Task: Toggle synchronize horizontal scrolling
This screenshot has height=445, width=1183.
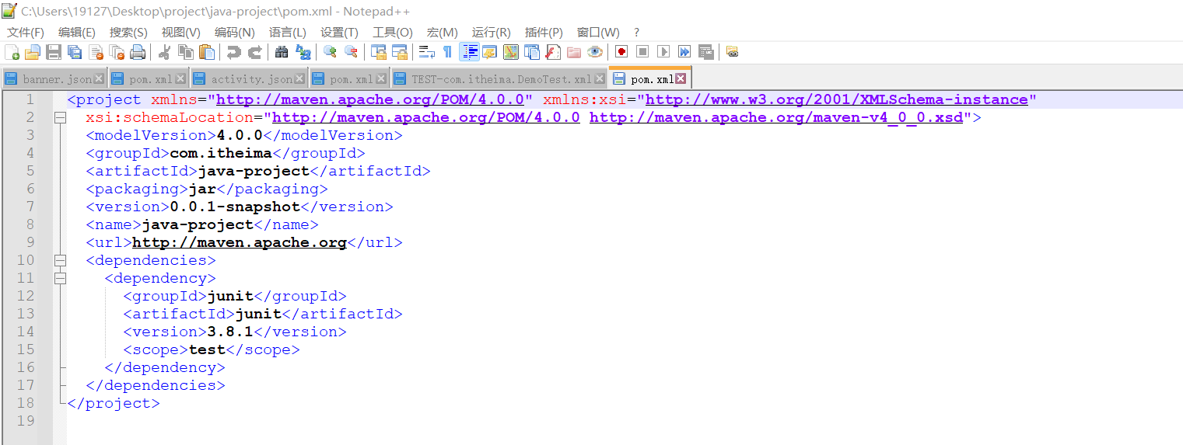Action: click(399, 52)
